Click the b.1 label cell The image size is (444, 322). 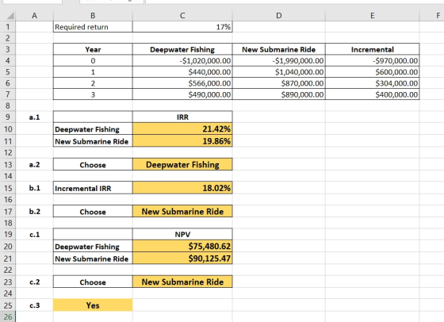click(34, 188)
